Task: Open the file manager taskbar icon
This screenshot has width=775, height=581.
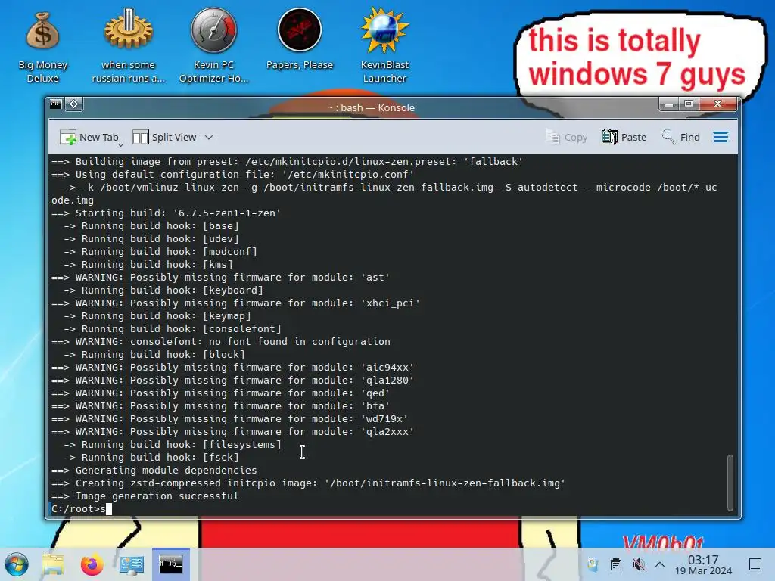Action: [x=53, y=564]
